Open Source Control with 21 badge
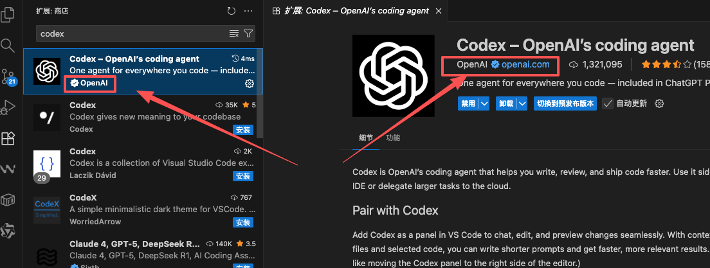 [x=8, y=76]
